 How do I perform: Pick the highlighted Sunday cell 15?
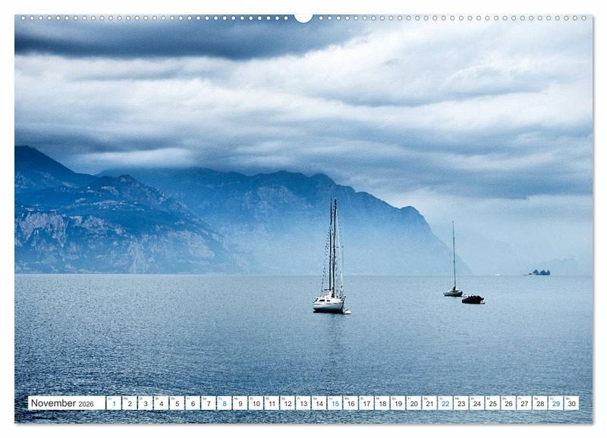point(335,403)
